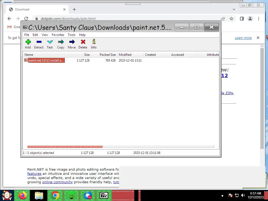Open the Chrome profile avatar
Image resolution: width=268 pixels, height=201 pixels.
point(250,19)
